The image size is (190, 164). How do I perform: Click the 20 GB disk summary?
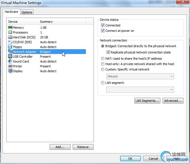[44, 37]
